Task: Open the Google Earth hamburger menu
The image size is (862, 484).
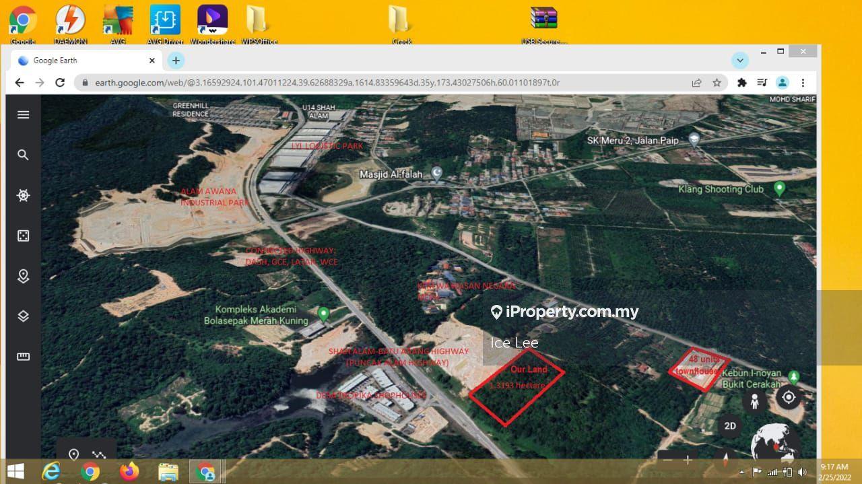Action: [x=23, y=114]
